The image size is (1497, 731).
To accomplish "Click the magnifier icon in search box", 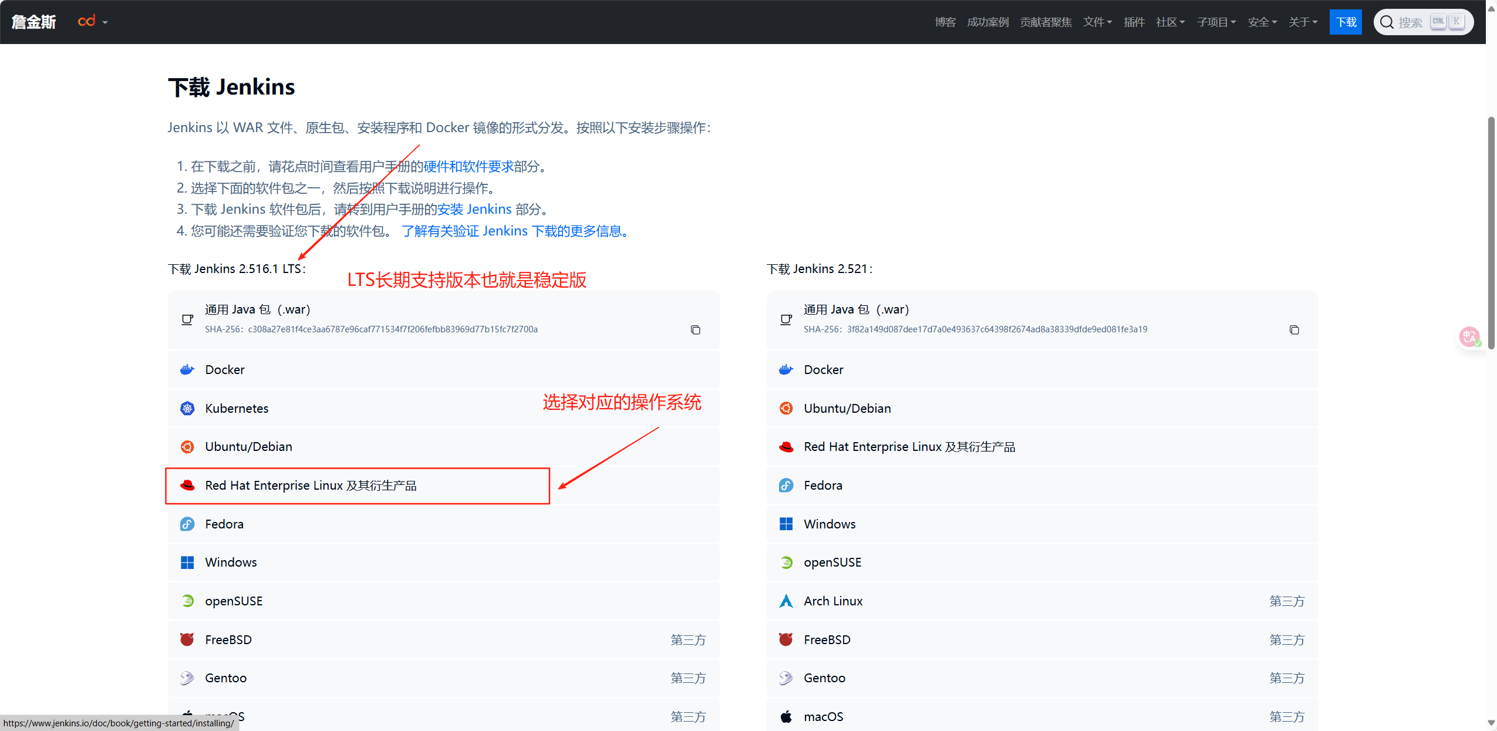I will click(x=1387, y=22).
